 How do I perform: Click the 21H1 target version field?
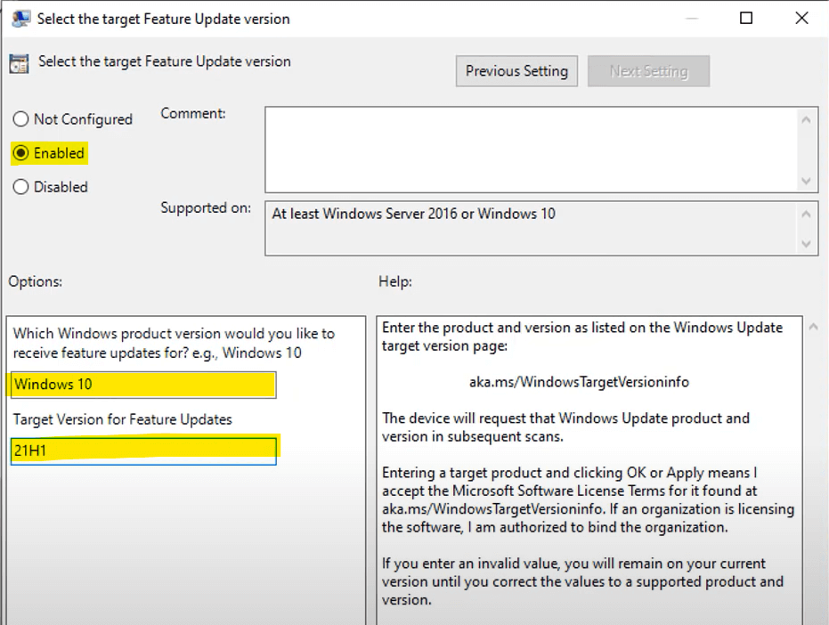(143, 450)
